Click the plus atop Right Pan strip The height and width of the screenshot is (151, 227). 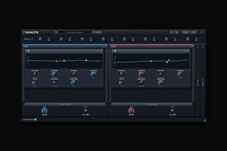click(x=203, y=47)
